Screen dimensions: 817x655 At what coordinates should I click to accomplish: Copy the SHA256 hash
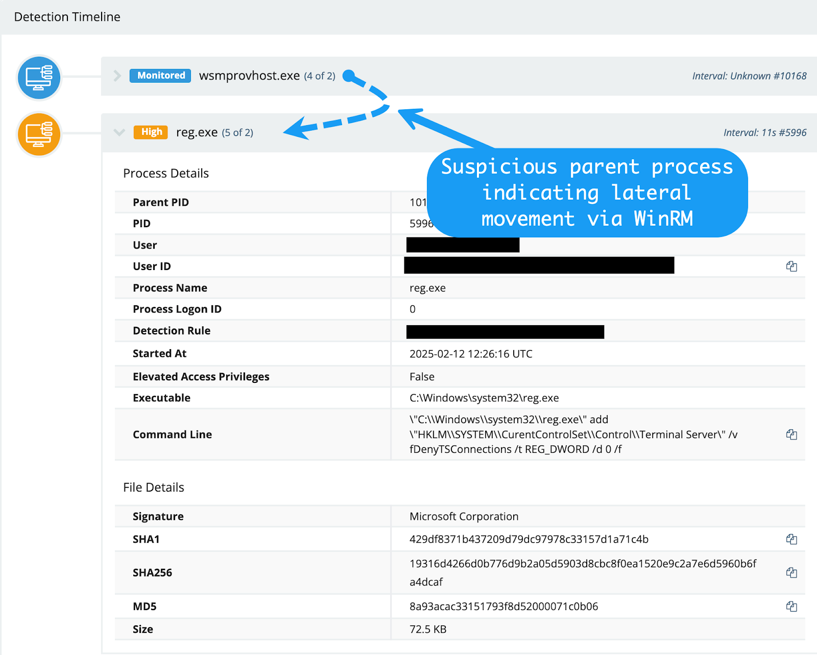(x=791, y=572)
